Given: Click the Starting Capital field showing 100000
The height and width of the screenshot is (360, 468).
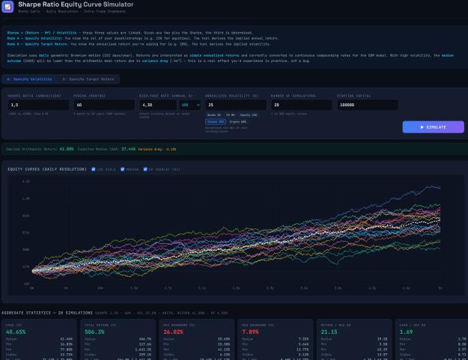Looking at the screenshot, I should (368, 105).
